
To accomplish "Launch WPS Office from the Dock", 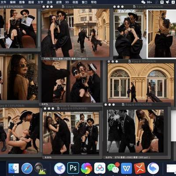I will coord(126,169).
